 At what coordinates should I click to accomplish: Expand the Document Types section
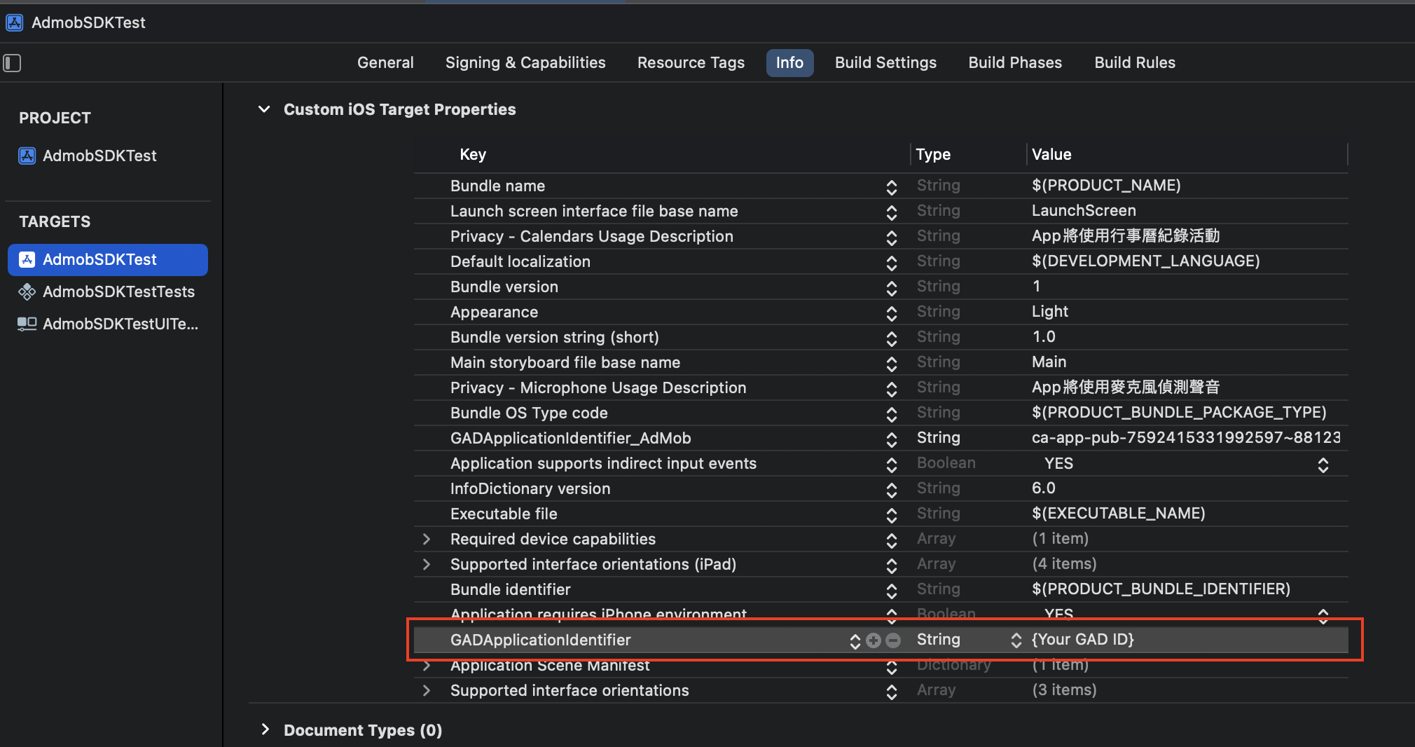[265, 729]
